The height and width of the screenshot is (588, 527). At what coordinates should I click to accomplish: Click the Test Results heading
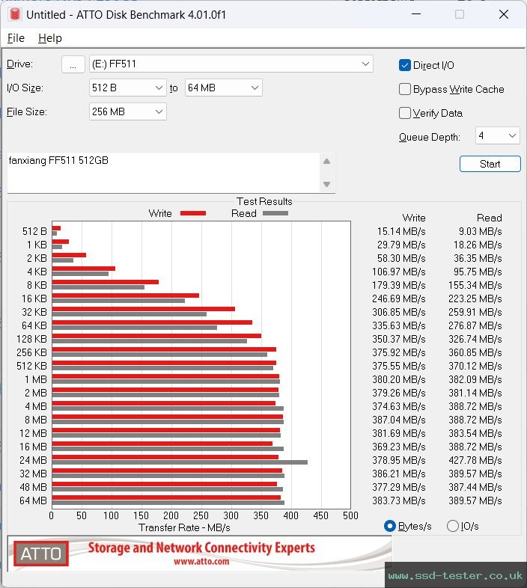pyautogui.click(x=264, y=201)
